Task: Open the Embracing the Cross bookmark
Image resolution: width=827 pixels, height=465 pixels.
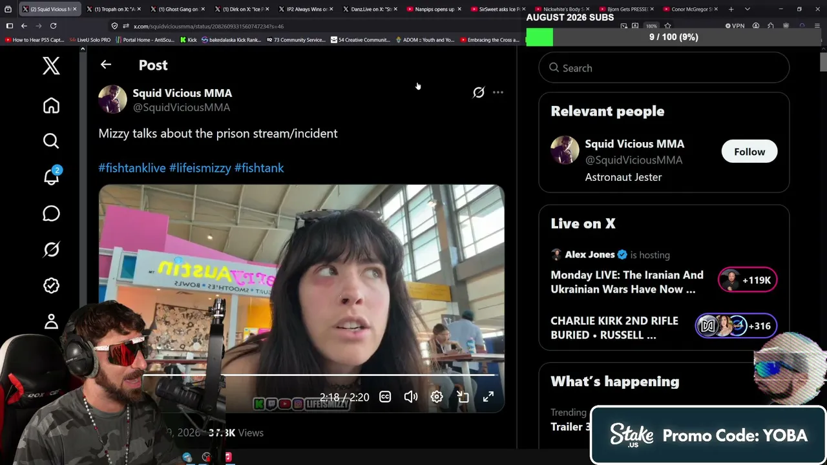Action: point(489,40)
